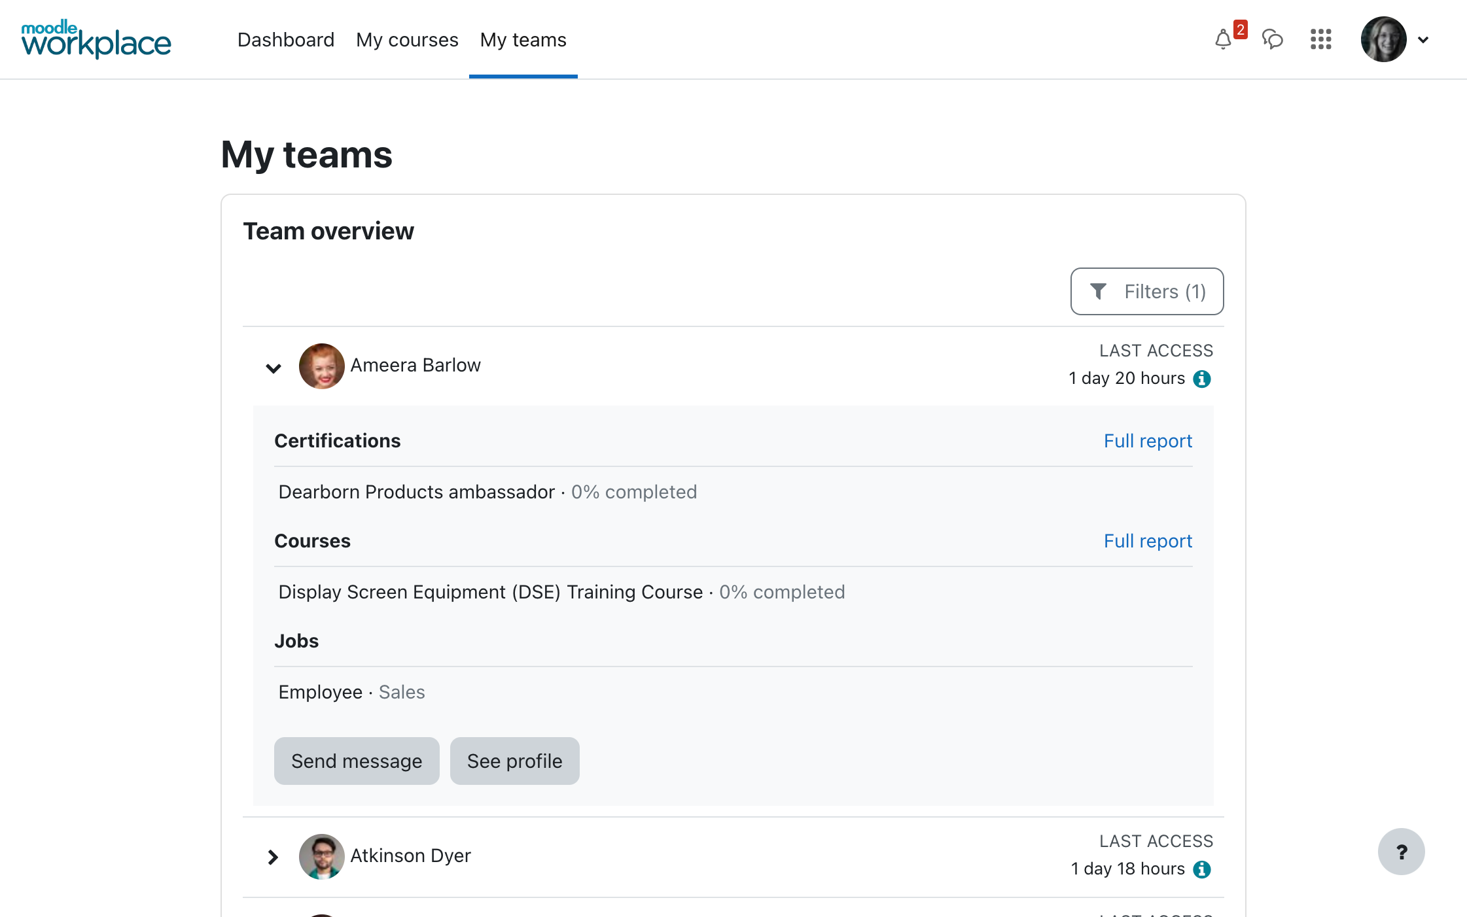Open Courses Full report link
This screenshot has width=1467, height=917.
pos(1148,541)
